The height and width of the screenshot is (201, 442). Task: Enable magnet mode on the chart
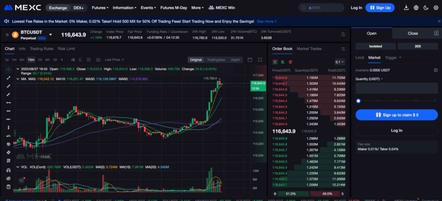coord(9,170)
